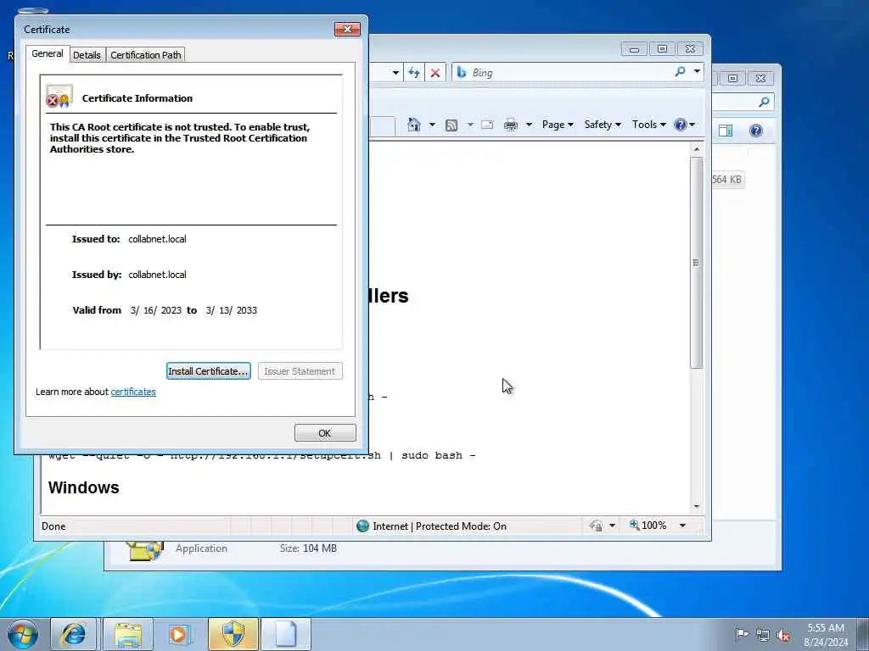Click OK in the Certificate dialog

pos(325,433)
